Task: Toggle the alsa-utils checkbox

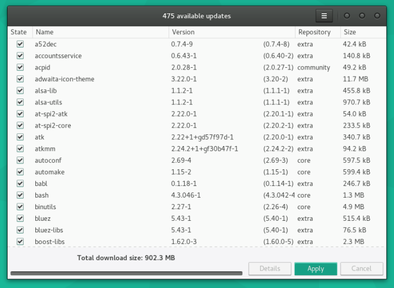Action: 20,102
